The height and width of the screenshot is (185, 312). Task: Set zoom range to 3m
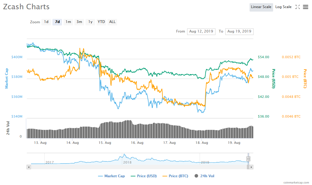(x=79, y=22)
